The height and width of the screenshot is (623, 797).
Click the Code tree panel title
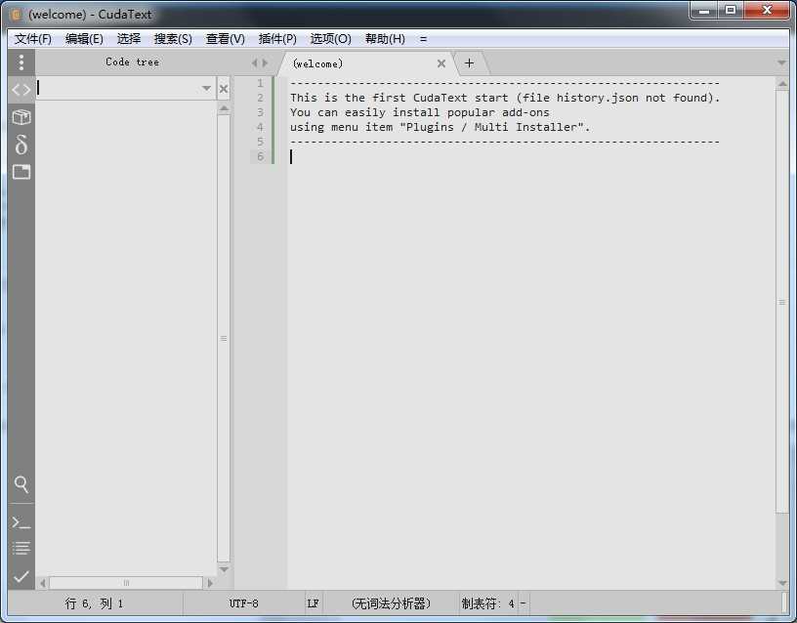pyautogui.click(x=132, y=62)
